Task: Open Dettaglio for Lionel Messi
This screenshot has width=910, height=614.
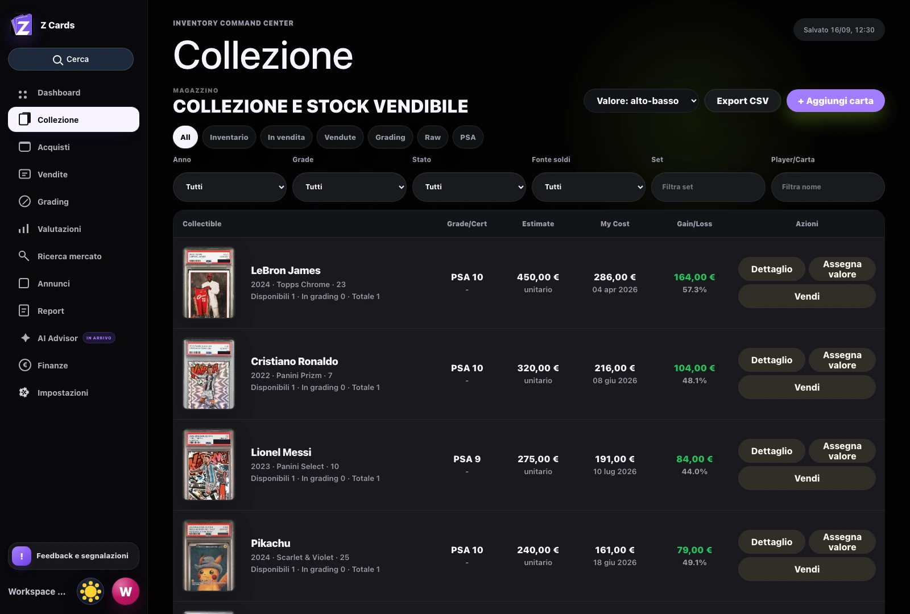Action: (x=772, y=451)
